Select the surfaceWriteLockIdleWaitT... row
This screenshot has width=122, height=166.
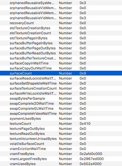(x=61, y=93)
